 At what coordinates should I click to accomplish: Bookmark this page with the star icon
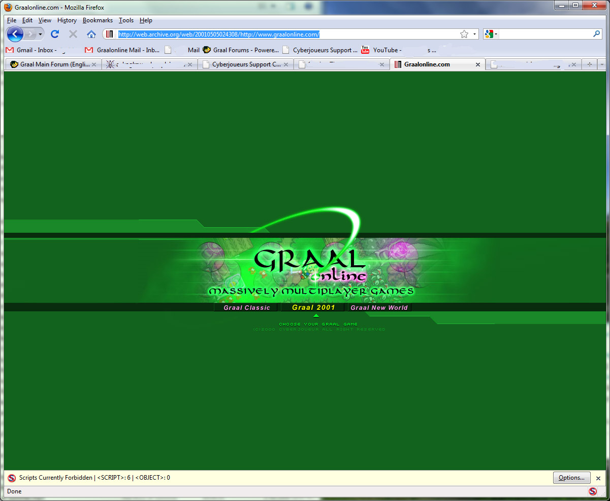[464, 34]
